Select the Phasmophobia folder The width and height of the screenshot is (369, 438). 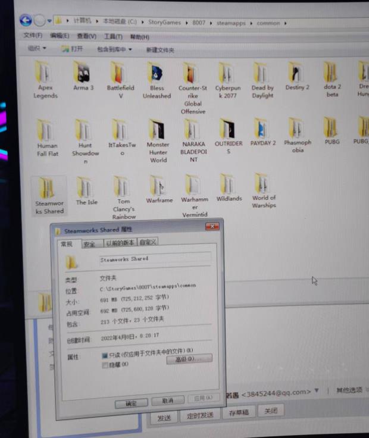297,136
